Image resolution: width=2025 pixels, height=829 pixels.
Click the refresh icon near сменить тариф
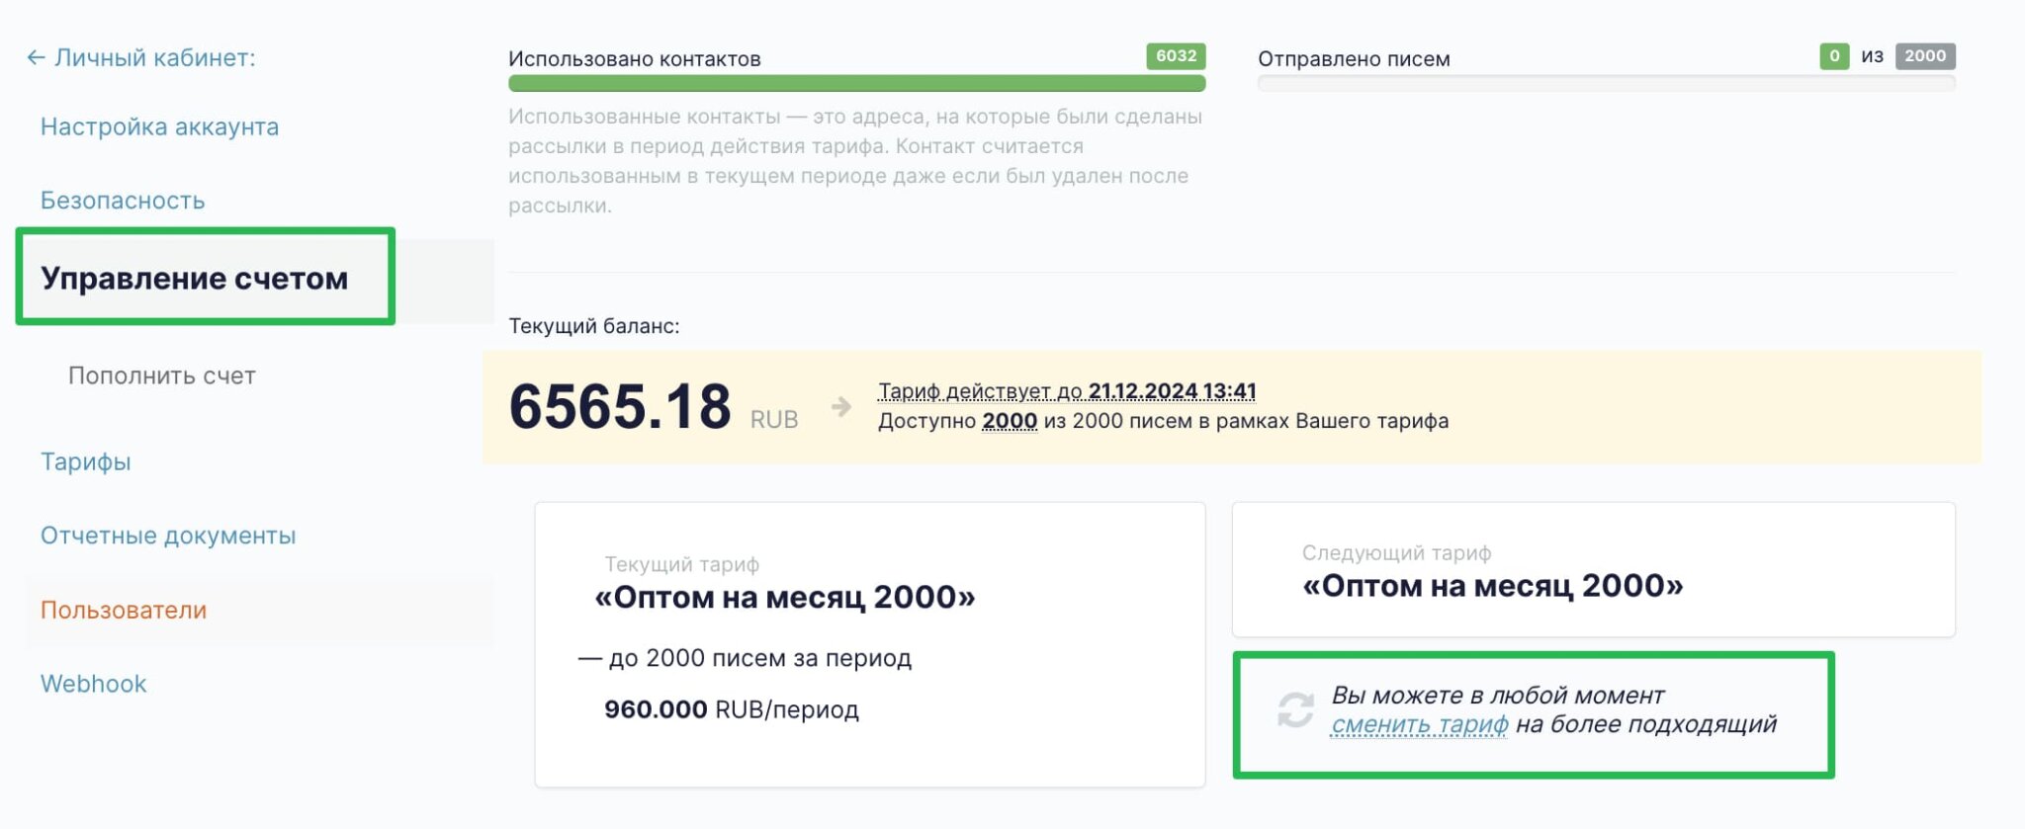click(x=1295, y=709)
